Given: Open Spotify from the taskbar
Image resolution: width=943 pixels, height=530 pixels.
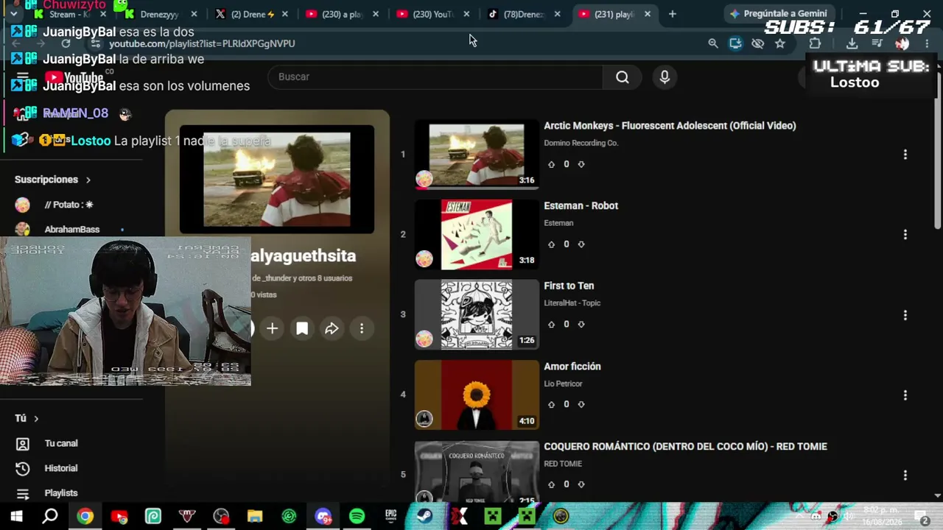Looking at the screenshot, I should click(x=357, y=516).
